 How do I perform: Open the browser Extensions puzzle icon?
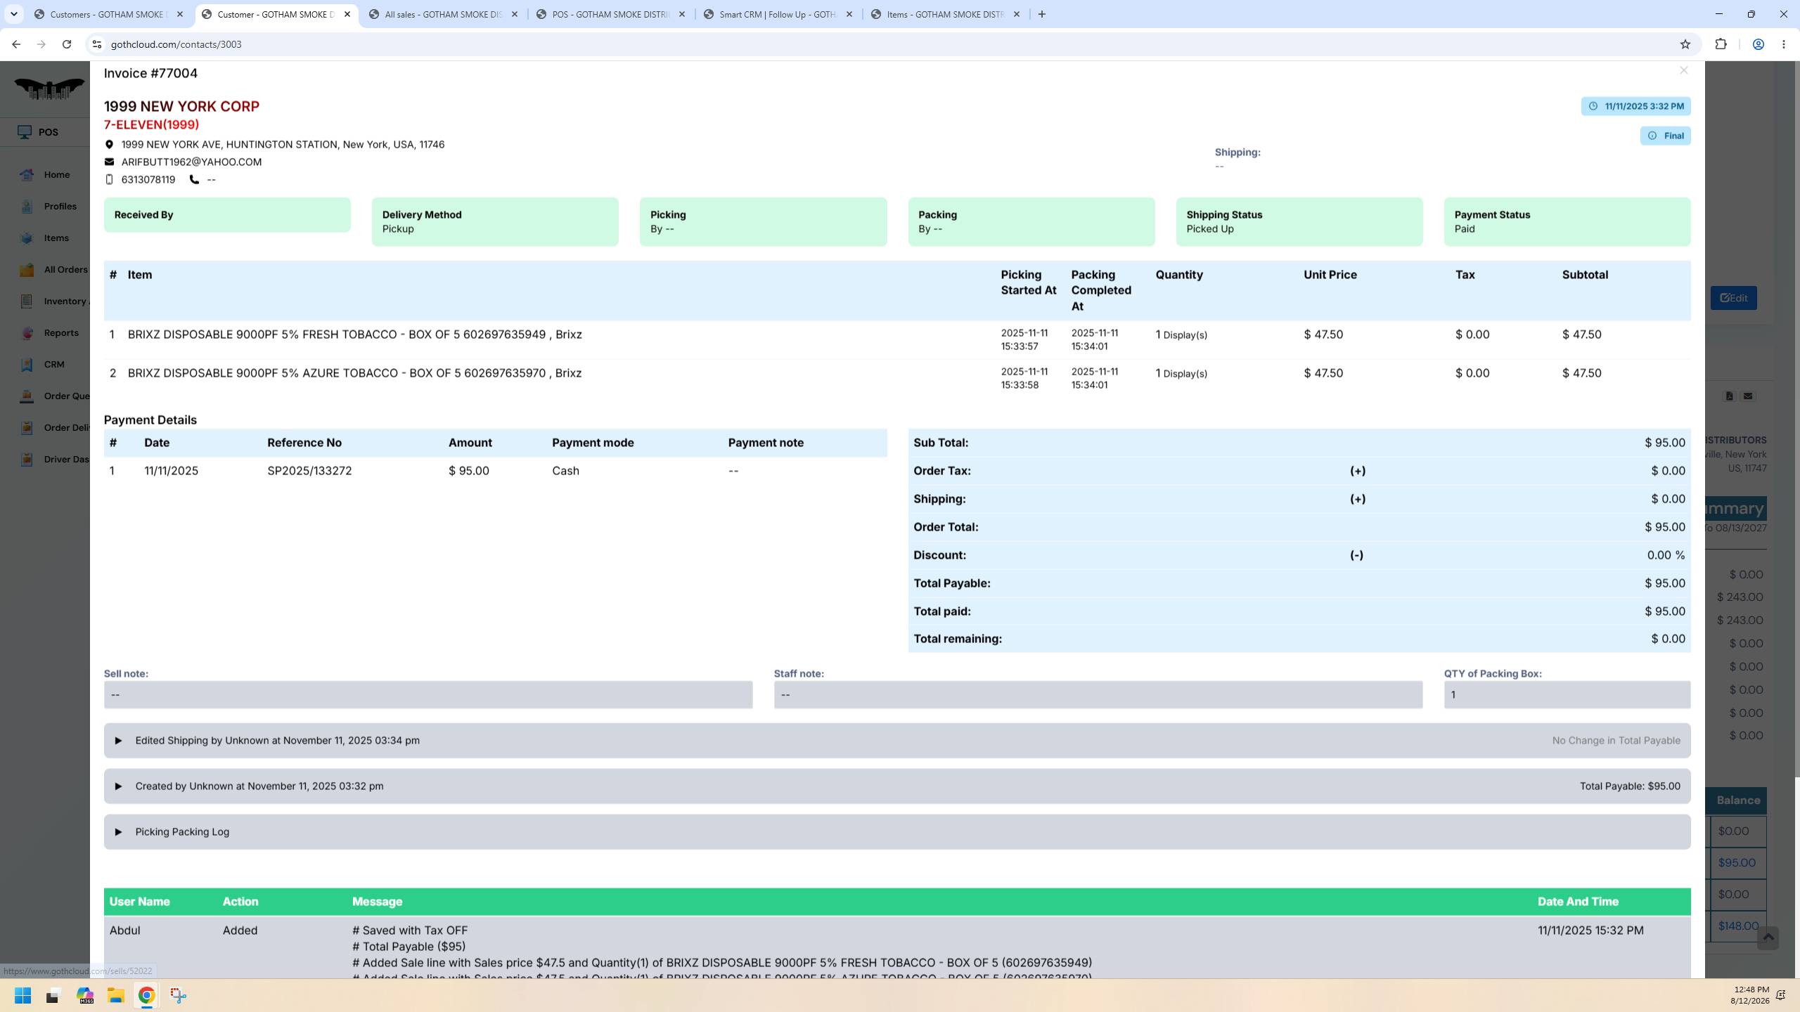[1721, 44]
